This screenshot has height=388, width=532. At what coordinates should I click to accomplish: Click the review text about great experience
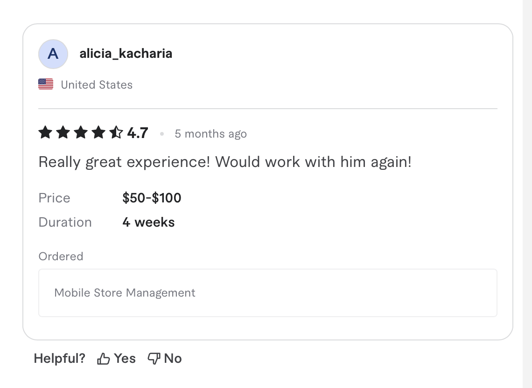225,162
